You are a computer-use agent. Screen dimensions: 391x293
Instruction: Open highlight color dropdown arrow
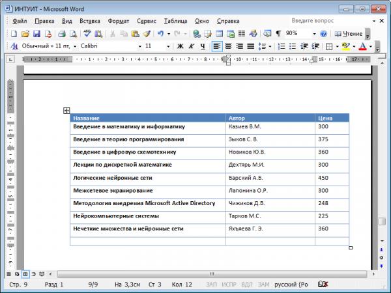pos(354,47)
